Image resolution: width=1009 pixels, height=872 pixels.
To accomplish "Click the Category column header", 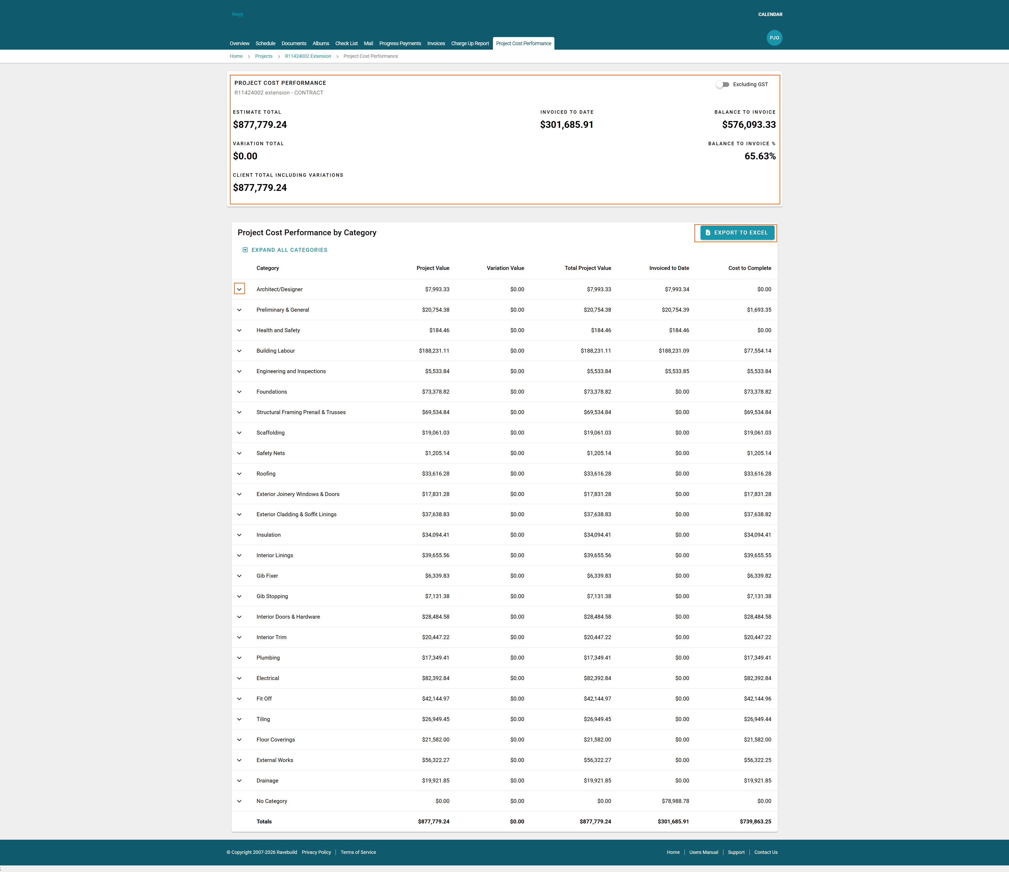I will click(x=267, y=268).
